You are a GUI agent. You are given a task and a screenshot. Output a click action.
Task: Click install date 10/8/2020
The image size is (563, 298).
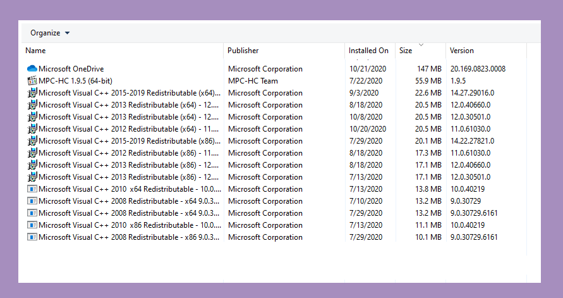366,117
